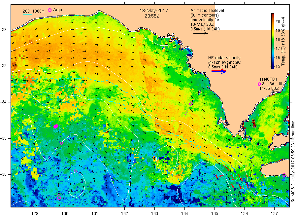Click the red and blue HF radar arrow
This screenshot has height=218, width=297.
pyautogui.click(x=218, y=71)
